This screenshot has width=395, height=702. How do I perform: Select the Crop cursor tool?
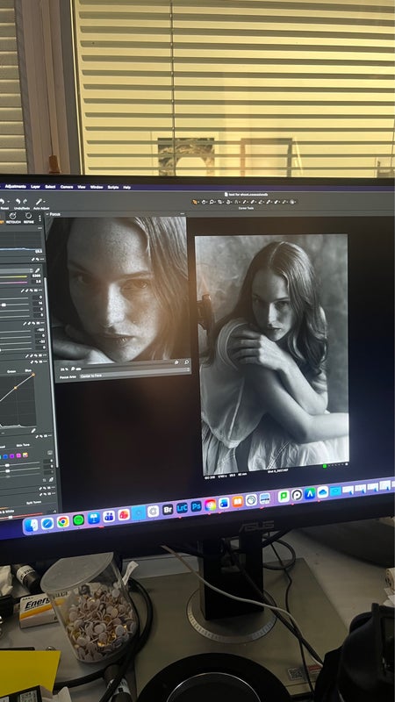[220, 202]
